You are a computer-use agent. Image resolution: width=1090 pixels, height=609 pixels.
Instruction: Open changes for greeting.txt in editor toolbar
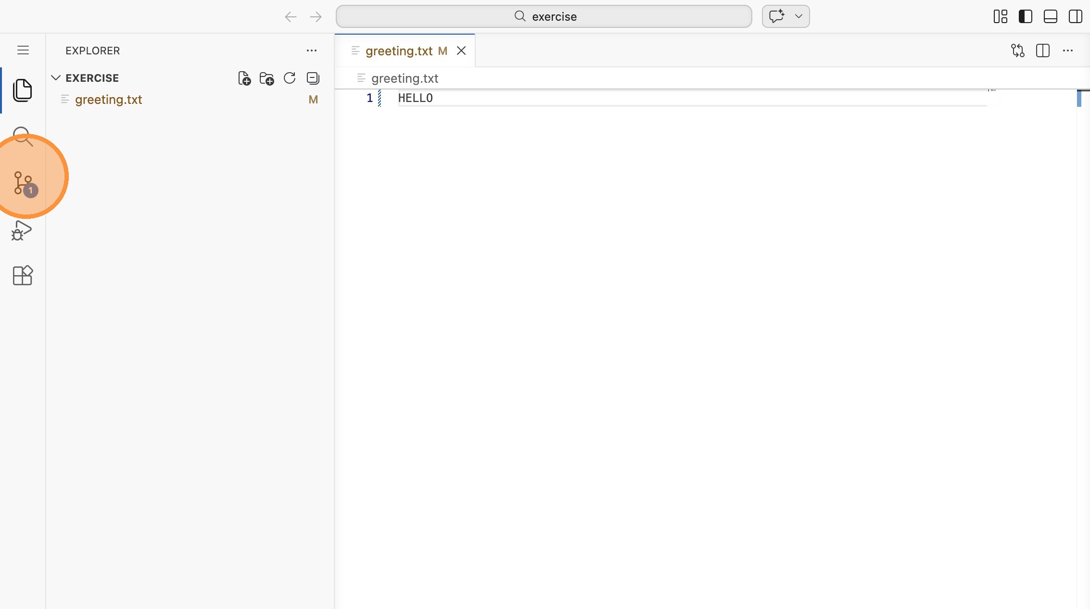1018,51
